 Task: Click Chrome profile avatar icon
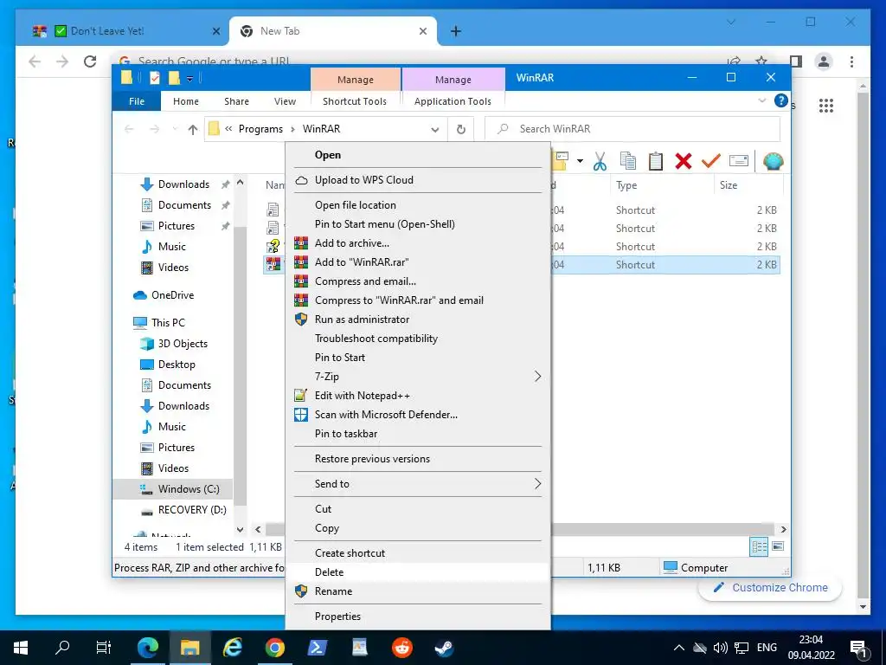(x=824, y=61)
